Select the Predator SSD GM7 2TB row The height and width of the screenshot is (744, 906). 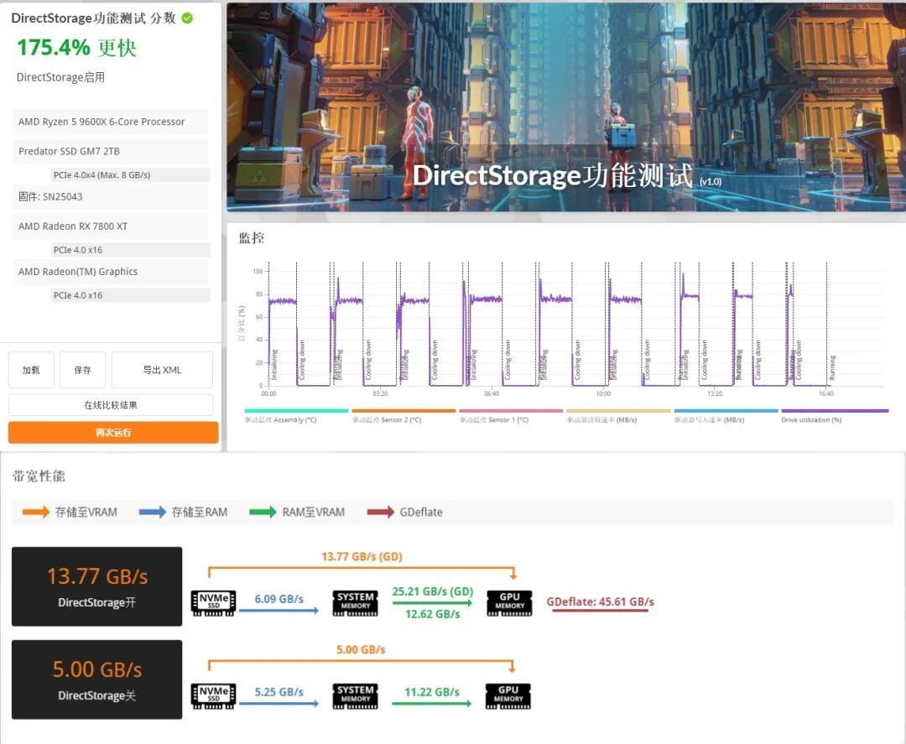tap(111, 151)
